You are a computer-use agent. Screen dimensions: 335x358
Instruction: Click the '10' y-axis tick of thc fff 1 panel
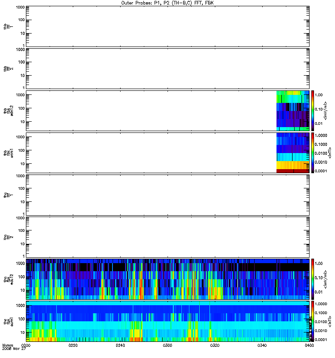click(x=23, y=202)
